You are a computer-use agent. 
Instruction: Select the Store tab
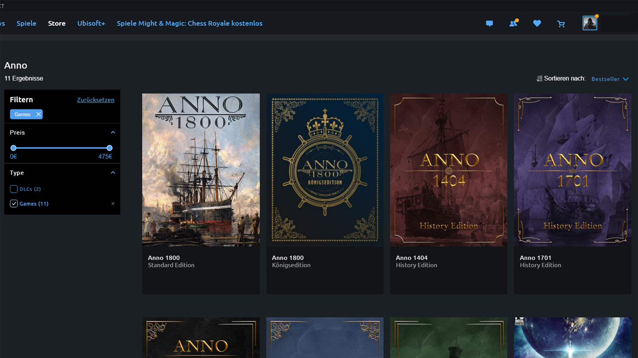(57, 23)
